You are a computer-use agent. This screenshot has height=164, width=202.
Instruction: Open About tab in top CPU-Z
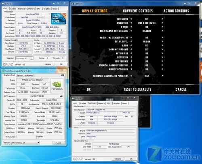(x=55, y=9)
